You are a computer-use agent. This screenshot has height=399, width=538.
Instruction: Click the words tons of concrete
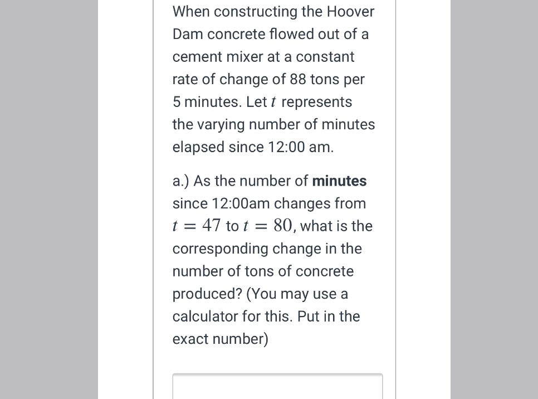[299, 271]
